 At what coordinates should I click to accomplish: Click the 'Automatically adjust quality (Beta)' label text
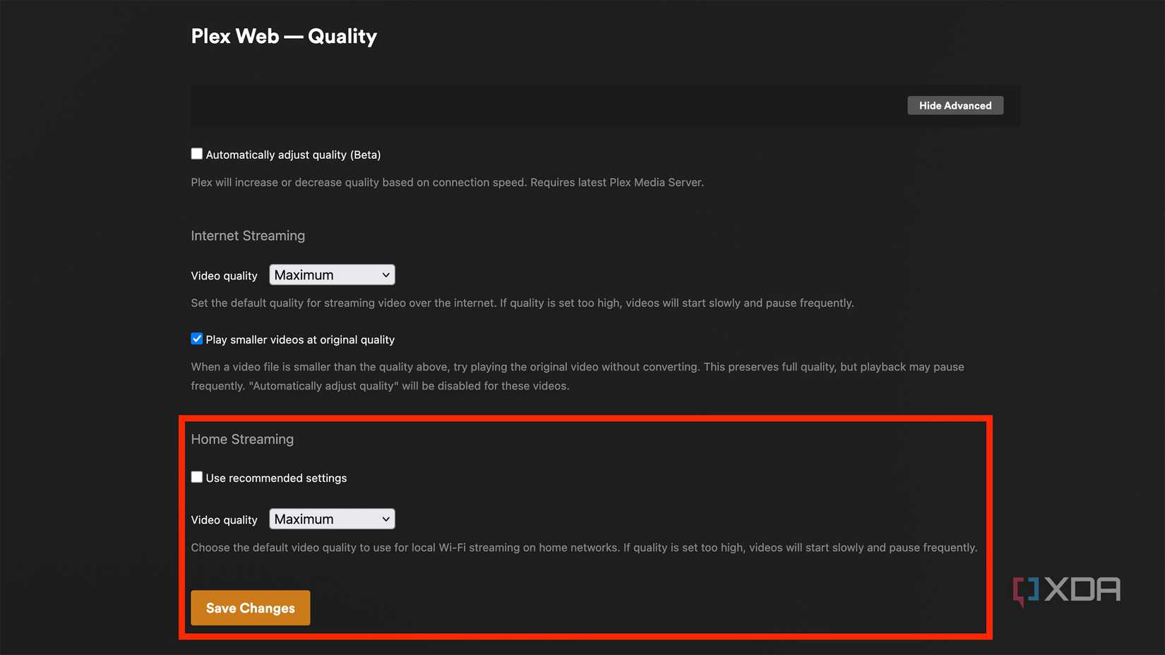293,155
